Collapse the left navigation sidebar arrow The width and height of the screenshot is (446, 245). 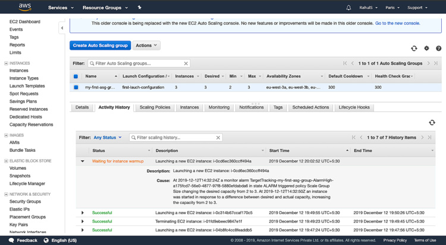pyautogui.click(x=62, y=28)
